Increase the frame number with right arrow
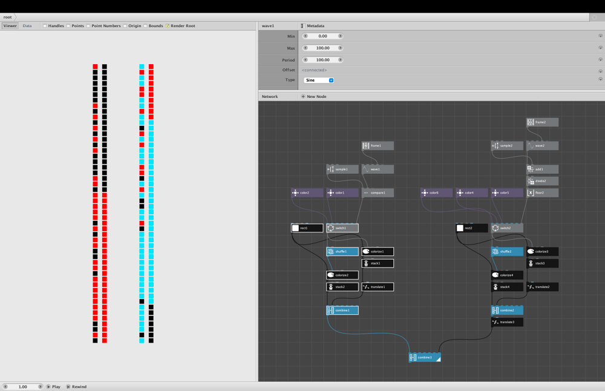The image size is (605, 391). [40, 386]
